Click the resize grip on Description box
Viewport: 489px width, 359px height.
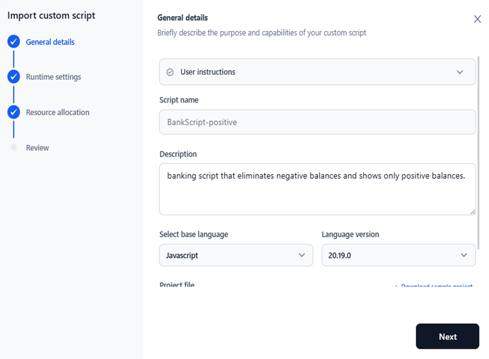click(473, 212)
